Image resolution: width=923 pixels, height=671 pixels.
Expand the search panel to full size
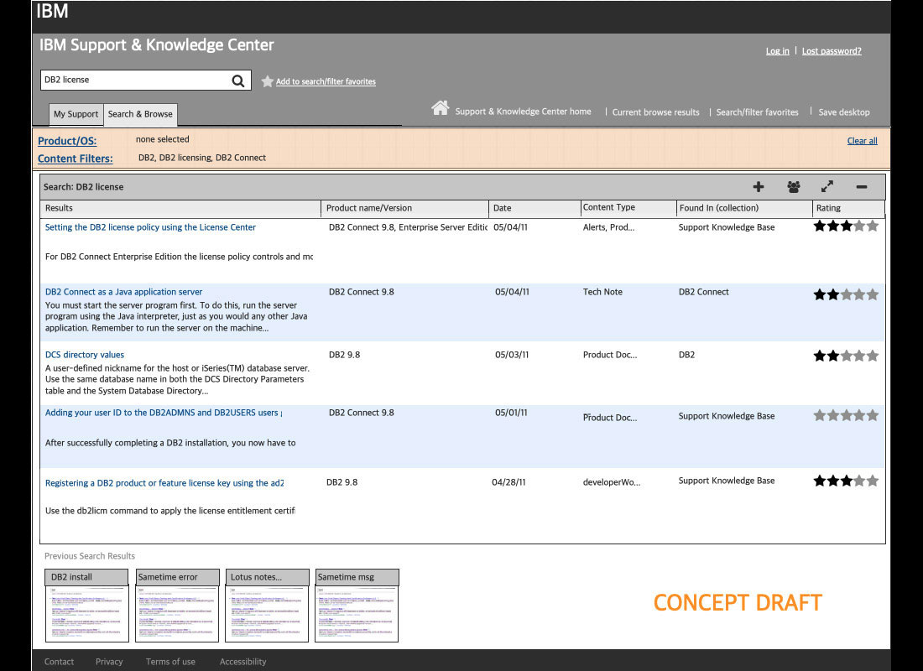(827, 187)
